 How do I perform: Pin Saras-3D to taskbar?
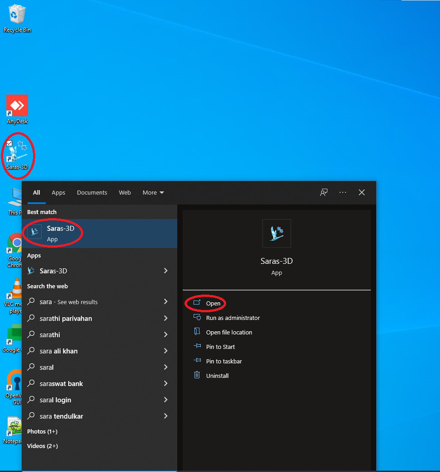218,361
